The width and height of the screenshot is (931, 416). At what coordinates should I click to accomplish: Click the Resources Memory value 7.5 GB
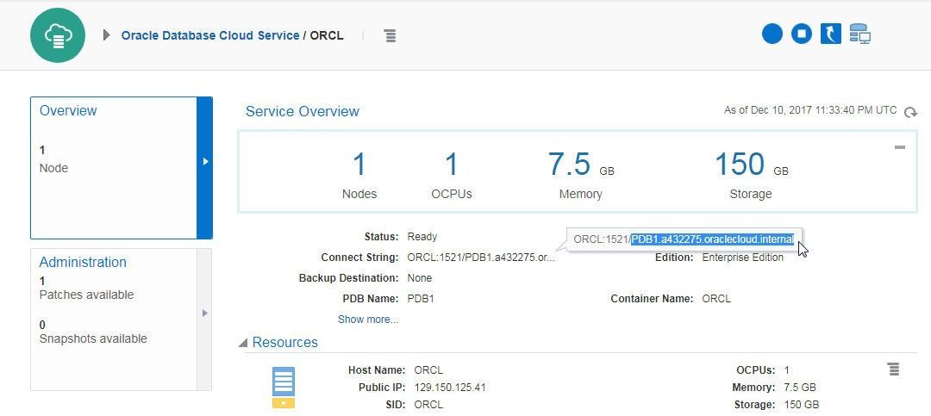pyautogui.click(x=800, y=388)
